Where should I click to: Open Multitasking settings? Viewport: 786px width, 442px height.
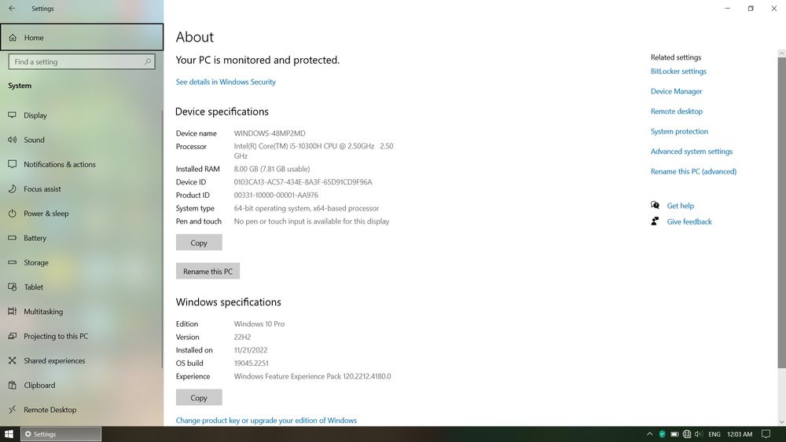click(82, 312)
